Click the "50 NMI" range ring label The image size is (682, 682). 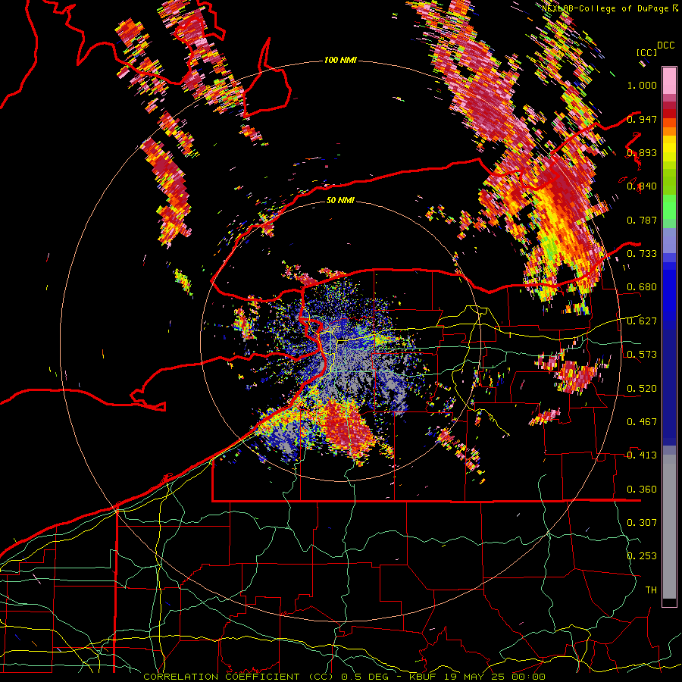tap(340, 200)
